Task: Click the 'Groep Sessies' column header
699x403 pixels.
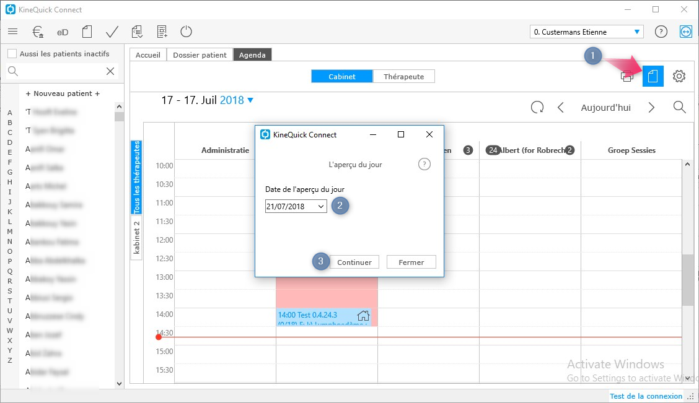Action: pyautogui.click(x=631, y=150)
